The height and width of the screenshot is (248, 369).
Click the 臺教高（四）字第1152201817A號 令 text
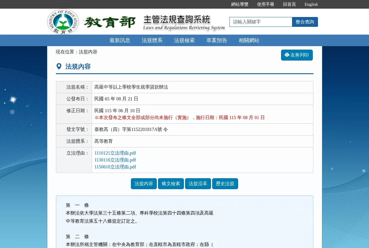tap(131, 129)
